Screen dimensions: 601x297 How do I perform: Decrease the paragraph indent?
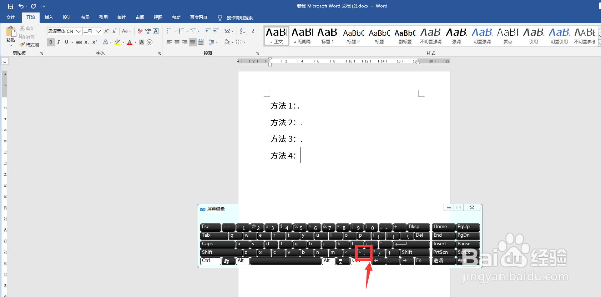[x=208, y=31]
